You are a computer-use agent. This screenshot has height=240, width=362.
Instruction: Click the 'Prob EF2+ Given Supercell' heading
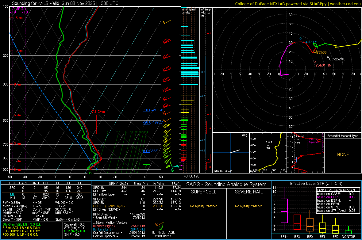tap(336, 190)
